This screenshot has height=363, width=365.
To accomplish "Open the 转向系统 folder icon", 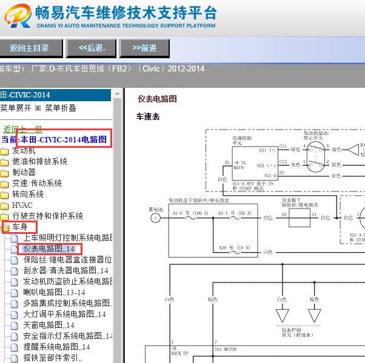I will click(x=4, y=195).
